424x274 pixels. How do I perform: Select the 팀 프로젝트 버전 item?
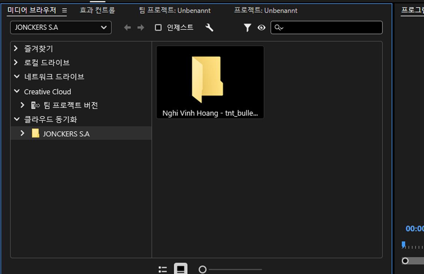point(71,105)
